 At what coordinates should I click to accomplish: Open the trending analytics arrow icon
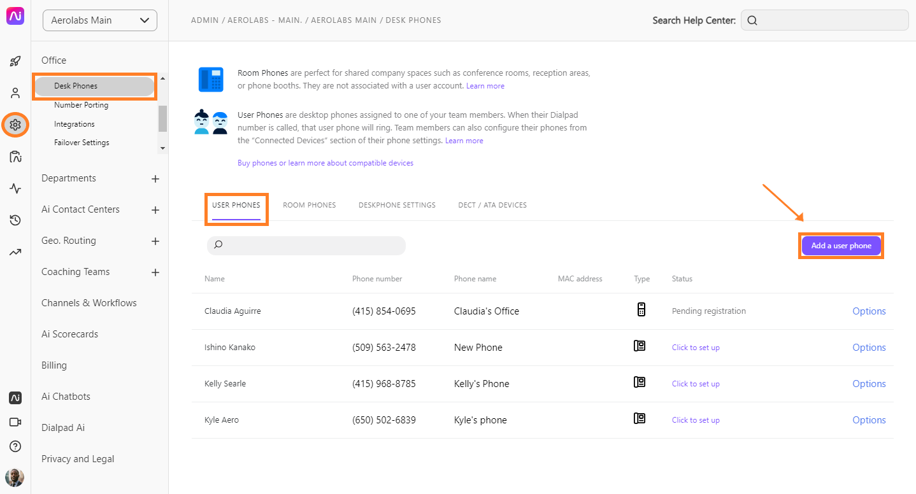[x=15, y=252]
